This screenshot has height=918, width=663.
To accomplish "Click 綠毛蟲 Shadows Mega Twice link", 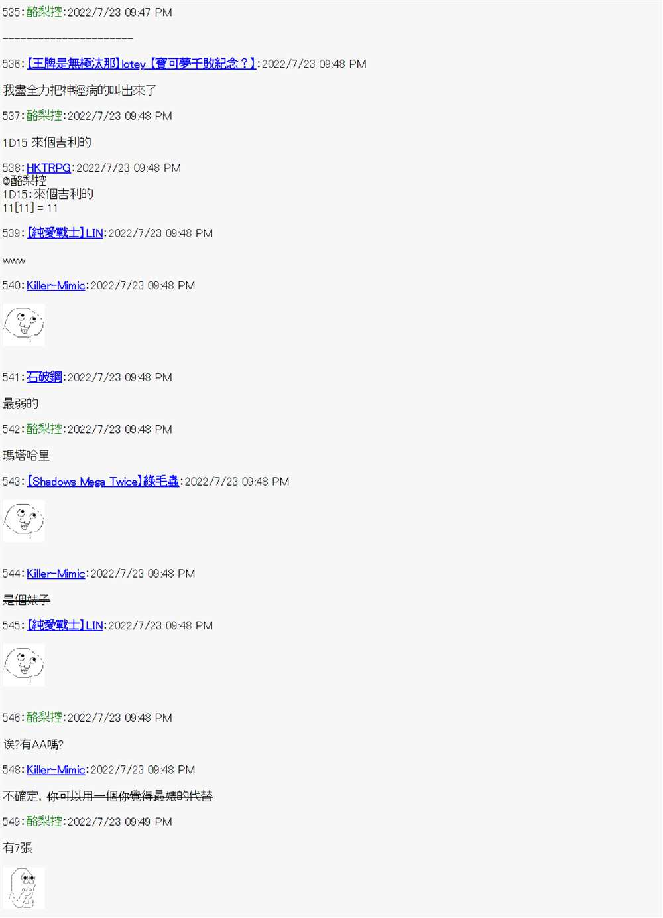I will (x=103, y=481).
